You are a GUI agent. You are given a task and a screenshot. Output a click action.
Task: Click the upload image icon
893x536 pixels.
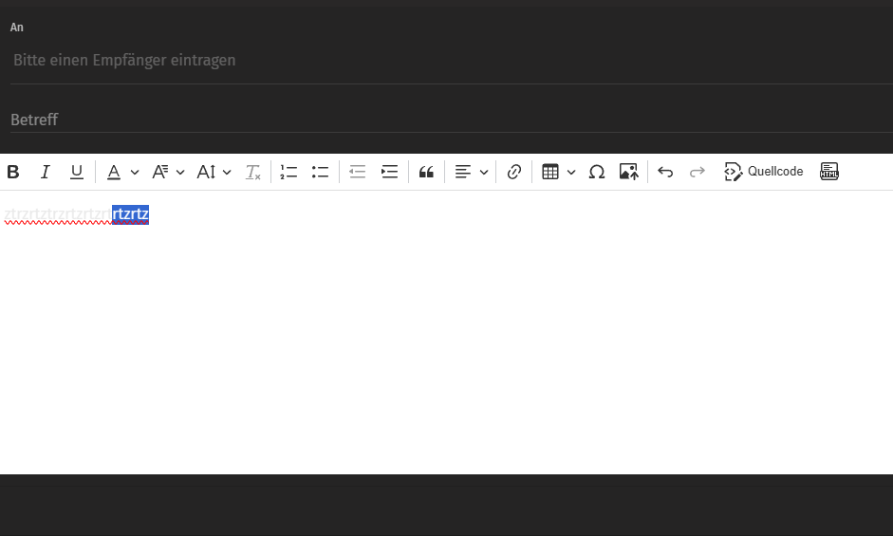pyautogui.click(x=628, y=172)
